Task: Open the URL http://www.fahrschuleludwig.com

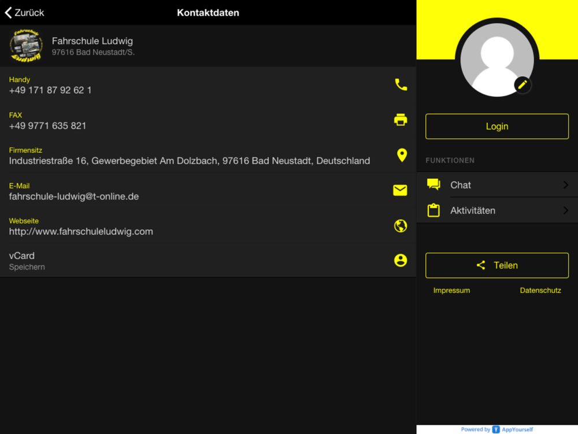Action: [81, 231]
